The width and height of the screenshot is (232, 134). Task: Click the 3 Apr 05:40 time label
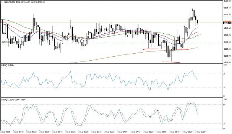96,131
